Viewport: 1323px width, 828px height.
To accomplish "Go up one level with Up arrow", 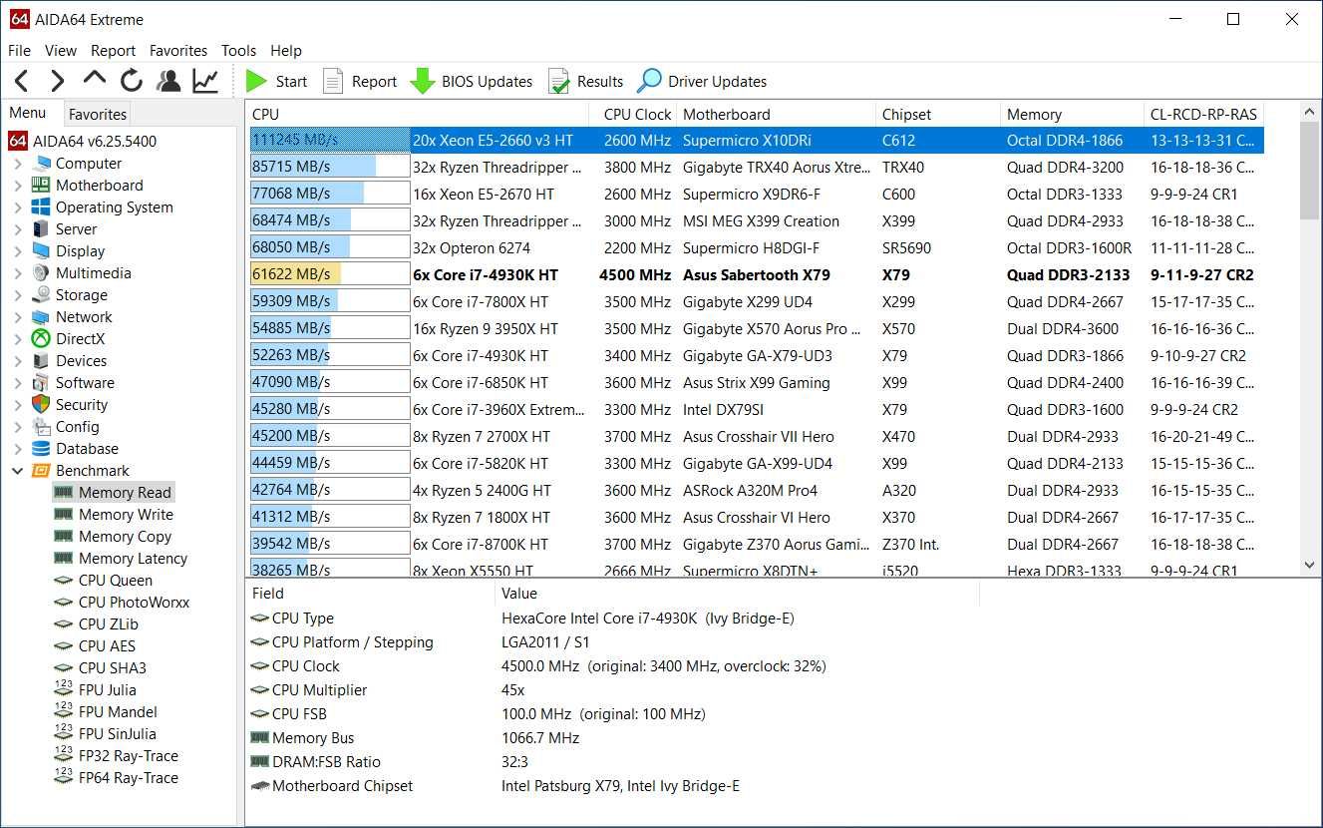I will [x=94, y=79].
